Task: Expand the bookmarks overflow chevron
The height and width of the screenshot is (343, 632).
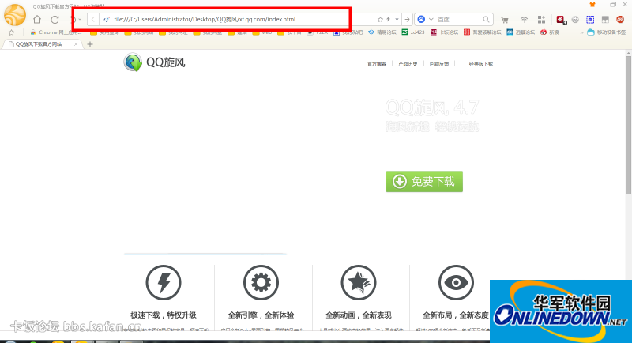Action: coord(581,32)
